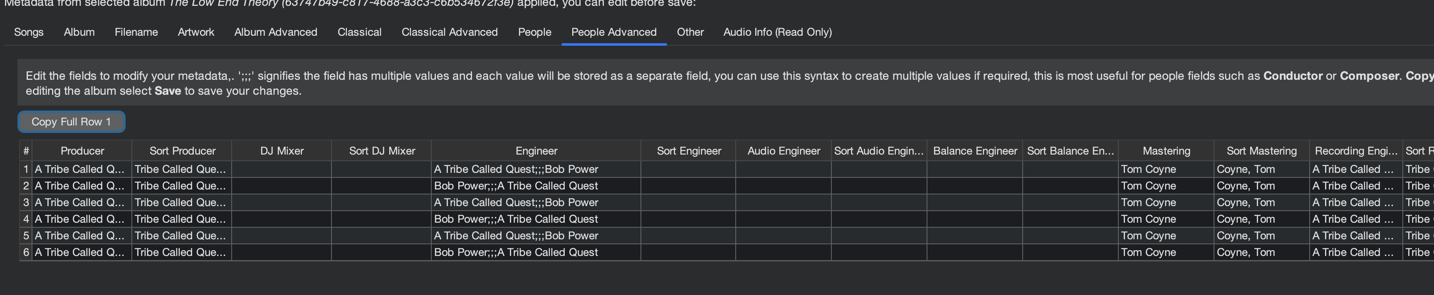1434x295 pixels.
Task: Click the Sort Audio Engineer column header
Action: coord(879,151)
